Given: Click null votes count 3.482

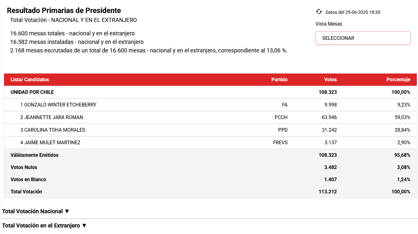Looking at the screenshot, I should [x=330, y=167].
